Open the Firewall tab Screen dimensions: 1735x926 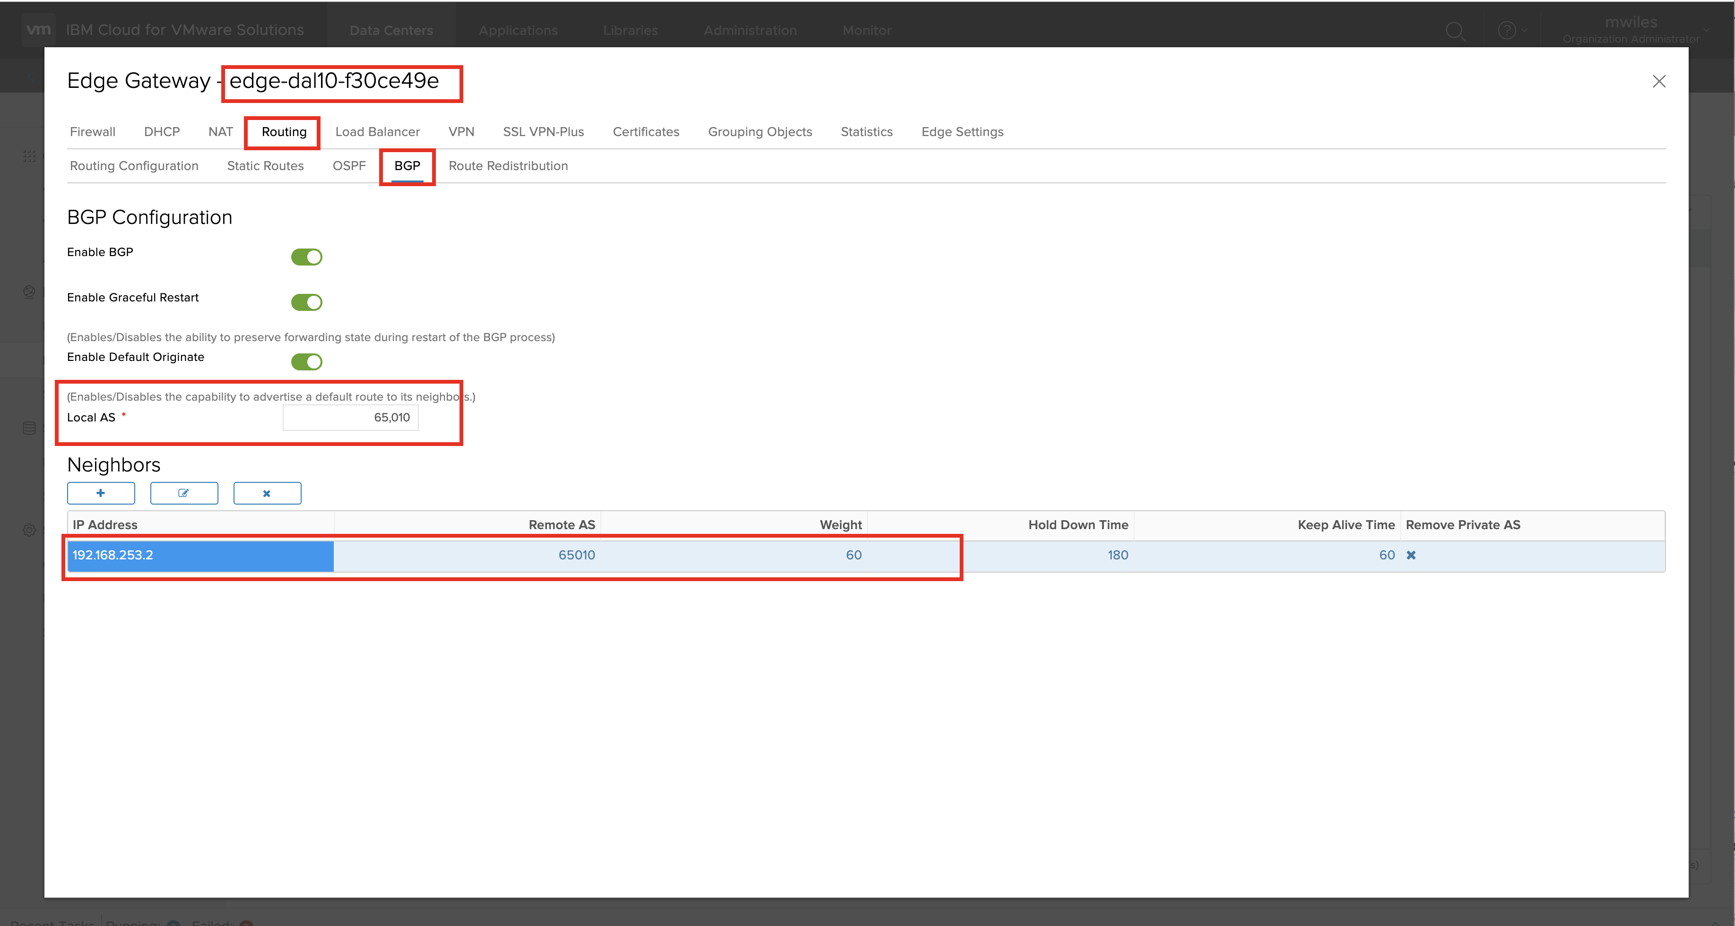click(x=92, y=132)
